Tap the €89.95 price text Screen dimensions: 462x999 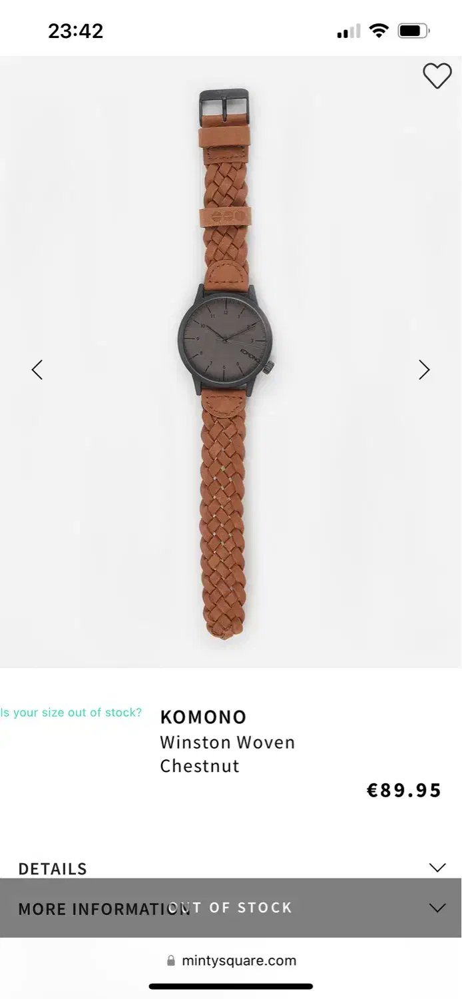click(x=404, y=791)
